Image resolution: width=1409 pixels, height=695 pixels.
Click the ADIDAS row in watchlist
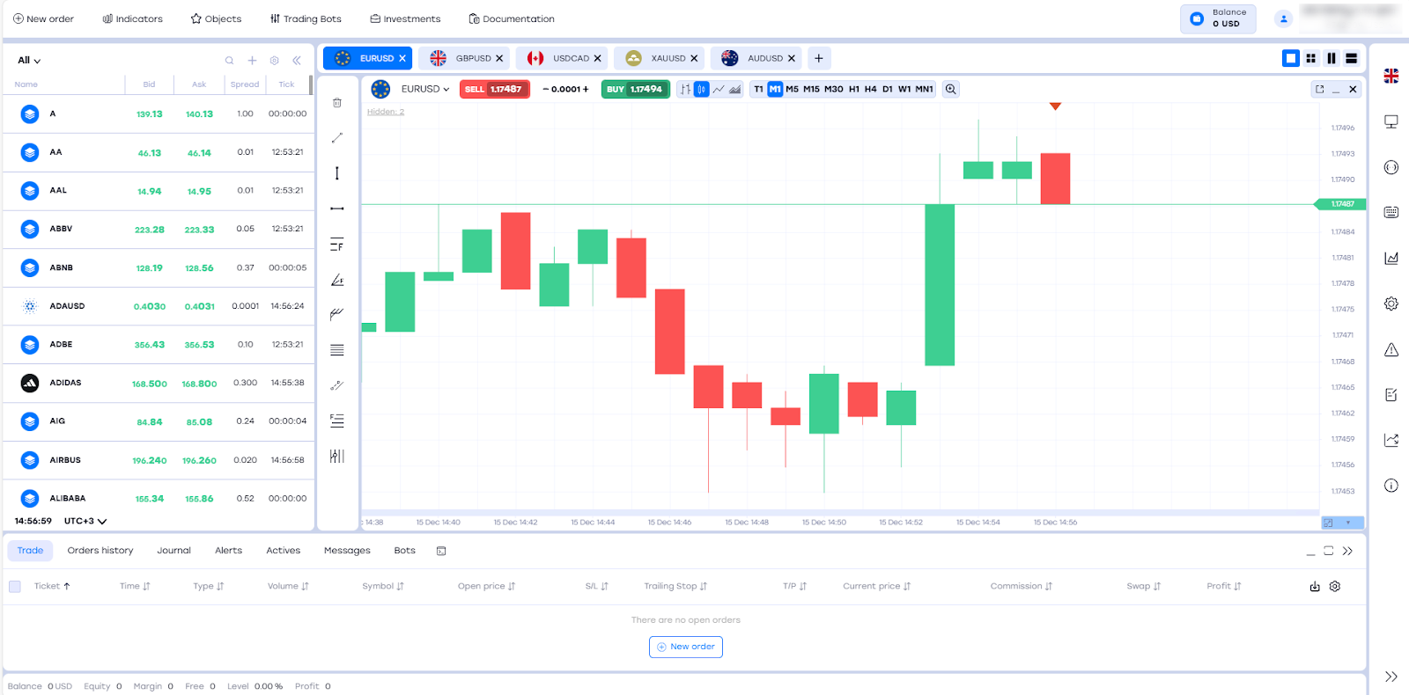[159, 383]
